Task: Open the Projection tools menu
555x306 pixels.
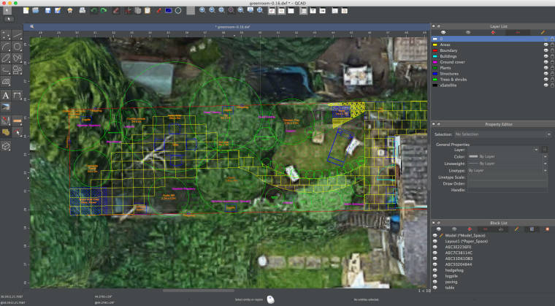Action: click(6, 146)
